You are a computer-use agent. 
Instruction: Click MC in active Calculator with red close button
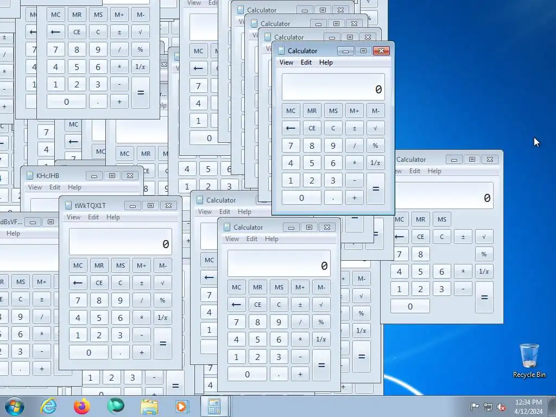pyautogui.click(x=291, y=111)
